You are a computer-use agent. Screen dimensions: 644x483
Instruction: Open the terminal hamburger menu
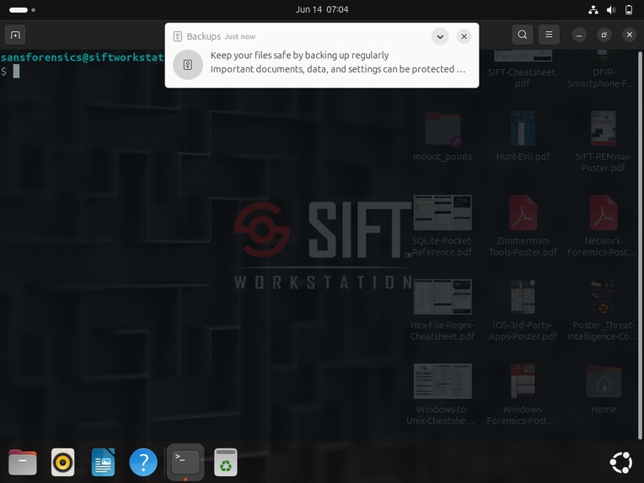click(x=549, y=35)
